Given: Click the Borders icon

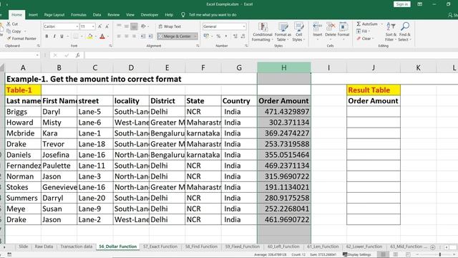Looking at the screenshot, I should point(76,37).
